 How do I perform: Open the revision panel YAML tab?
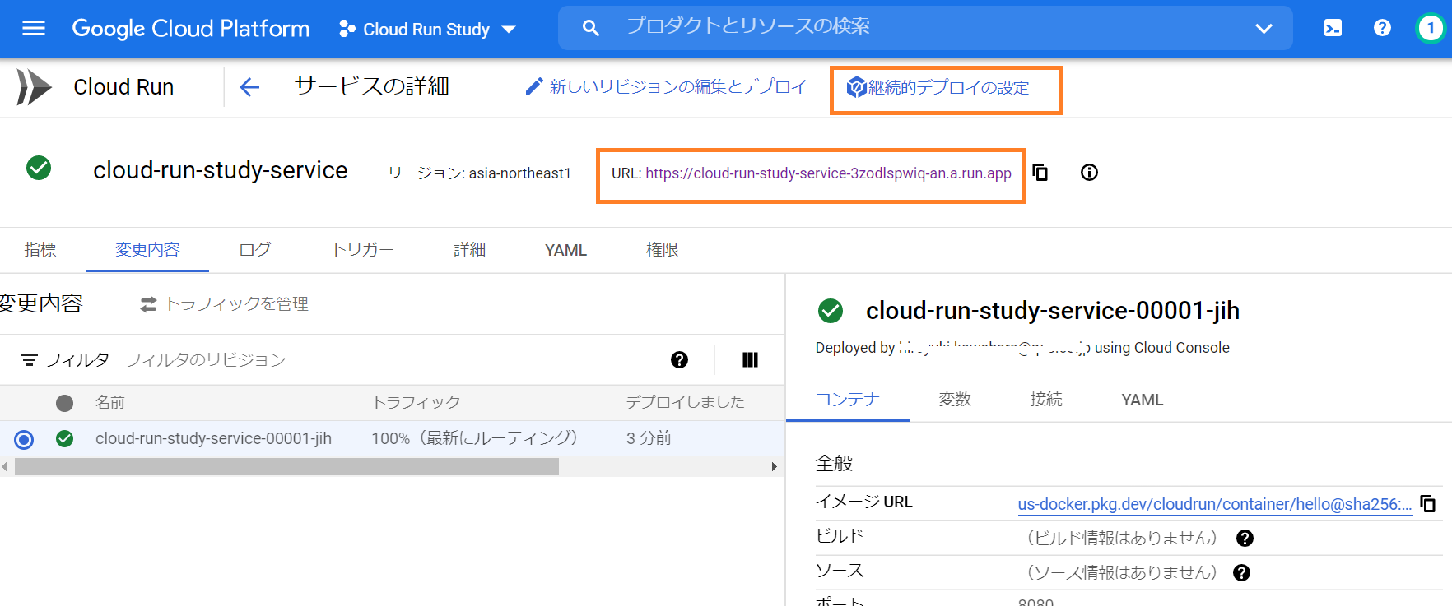(x=1143, y=400)
